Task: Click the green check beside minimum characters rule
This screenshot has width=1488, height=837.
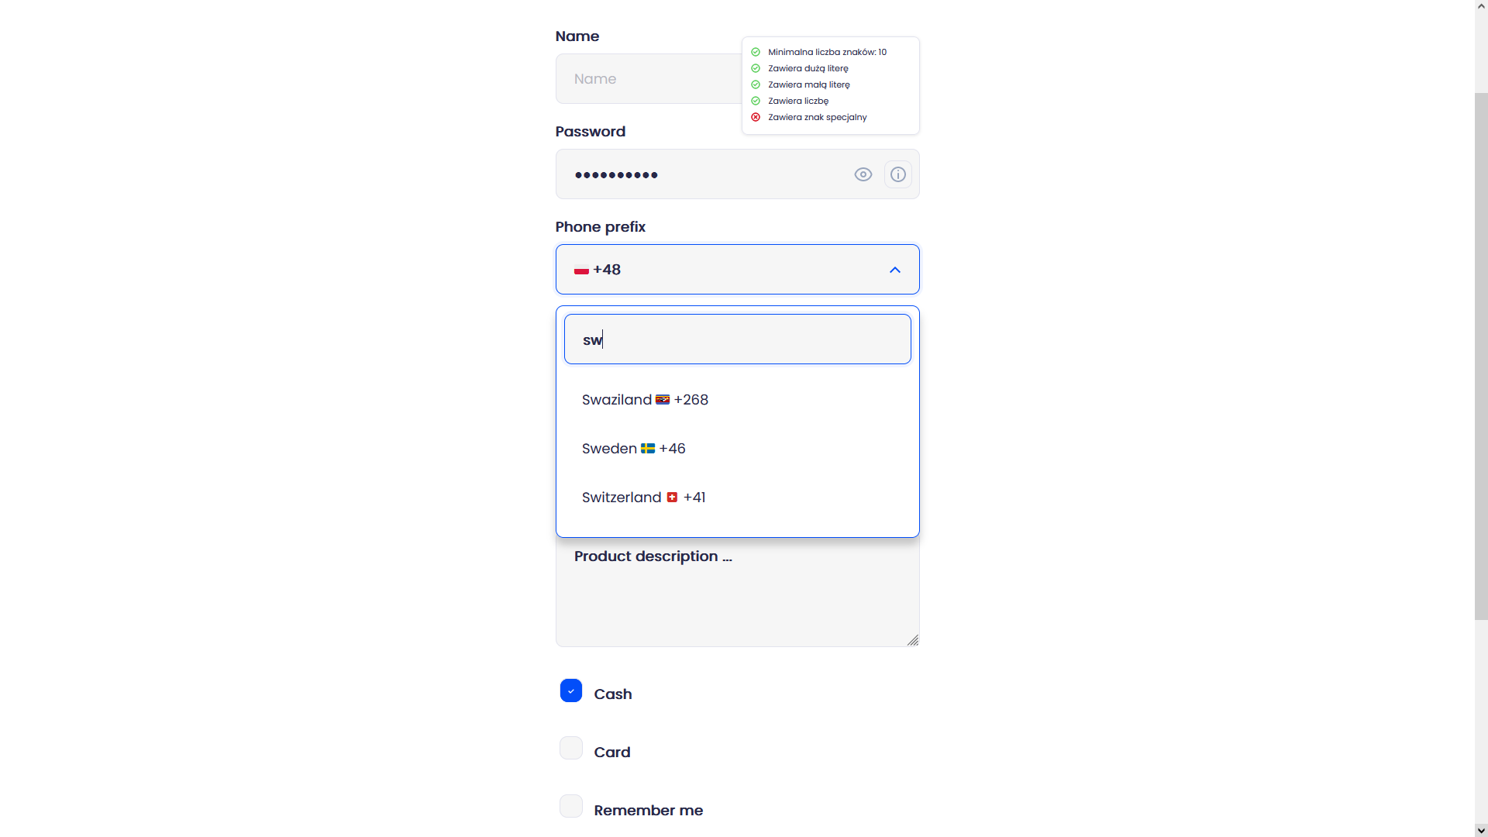Action: click(756, 53)
